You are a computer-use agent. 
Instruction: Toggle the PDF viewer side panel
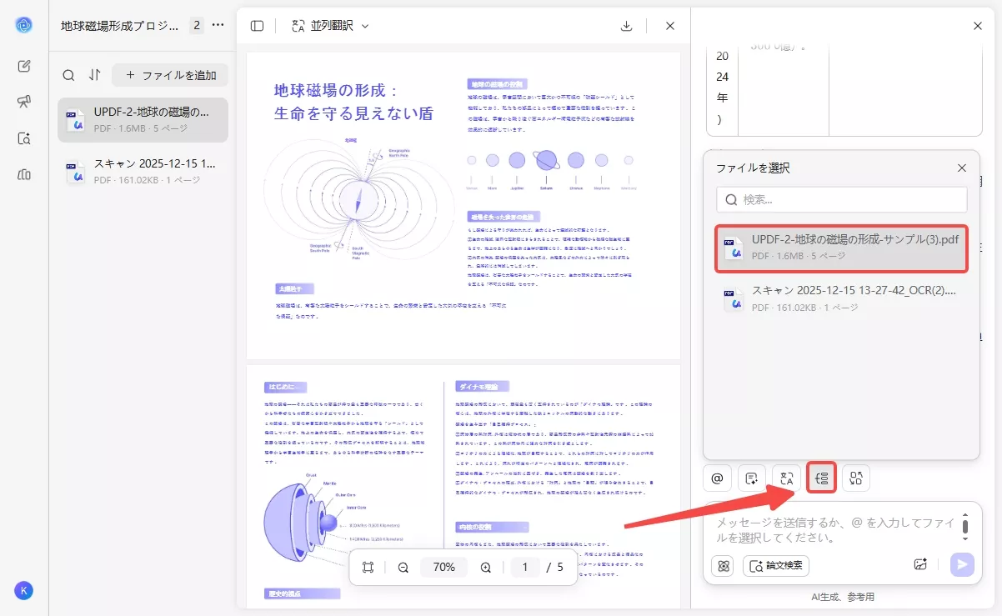pos(257,25)
